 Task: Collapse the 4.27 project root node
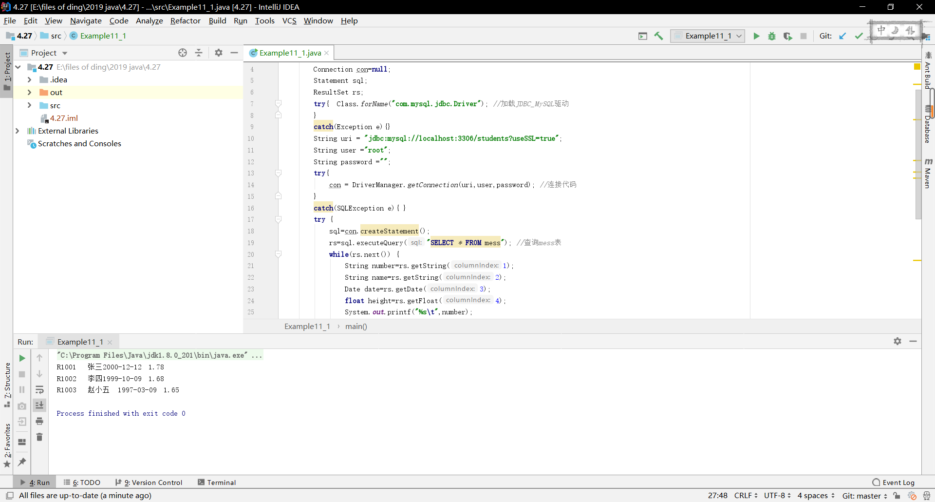pos(18,67)
